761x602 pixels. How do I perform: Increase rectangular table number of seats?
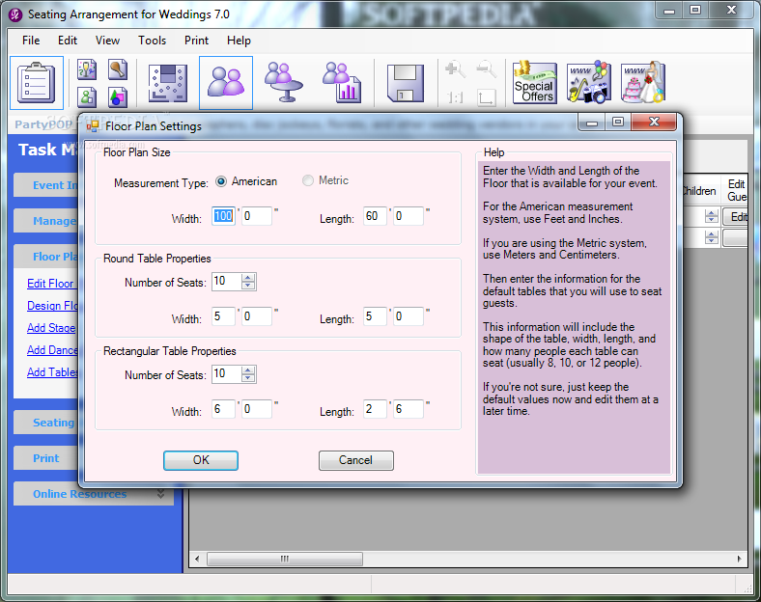tap(248, 370)
